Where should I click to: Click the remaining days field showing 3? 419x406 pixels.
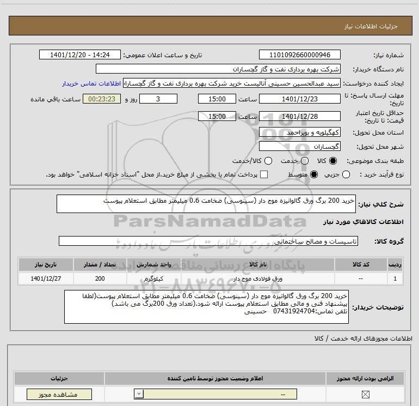[x=158, y=99]
